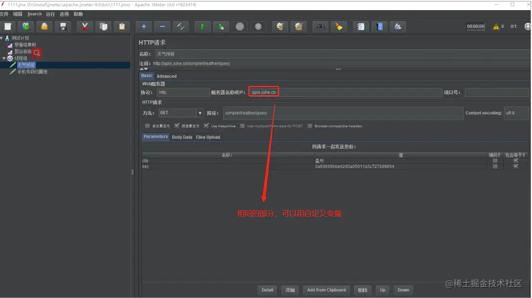Image resolution: width=532 pixels, height=298 pixels.
Task: Select the Parameters tab
Action: click(x=156, y=137)
